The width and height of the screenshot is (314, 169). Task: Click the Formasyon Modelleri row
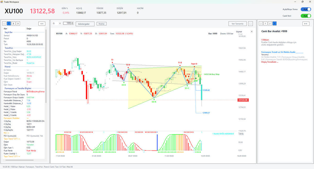24,118
